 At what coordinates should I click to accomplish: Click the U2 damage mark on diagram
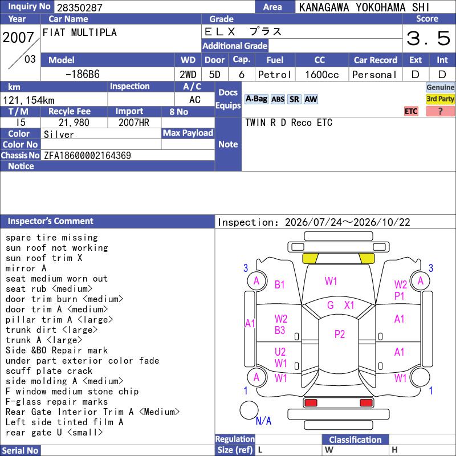pos(280,352)
